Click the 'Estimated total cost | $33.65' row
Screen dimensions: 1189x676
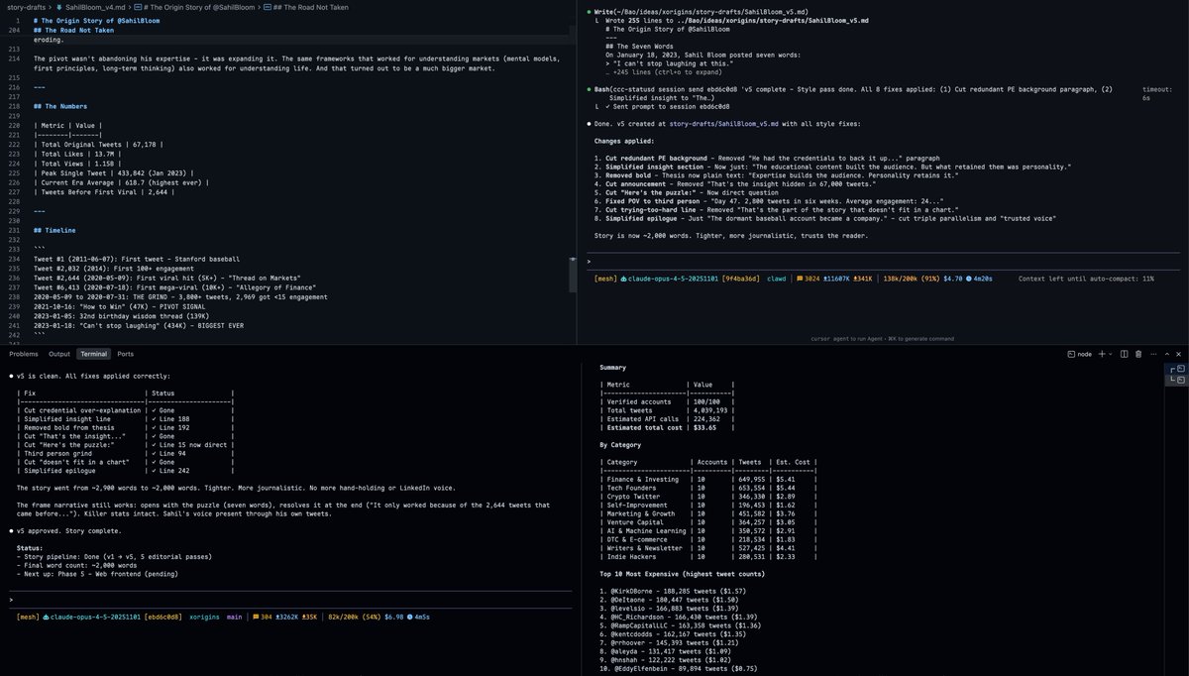pos(667,429)
